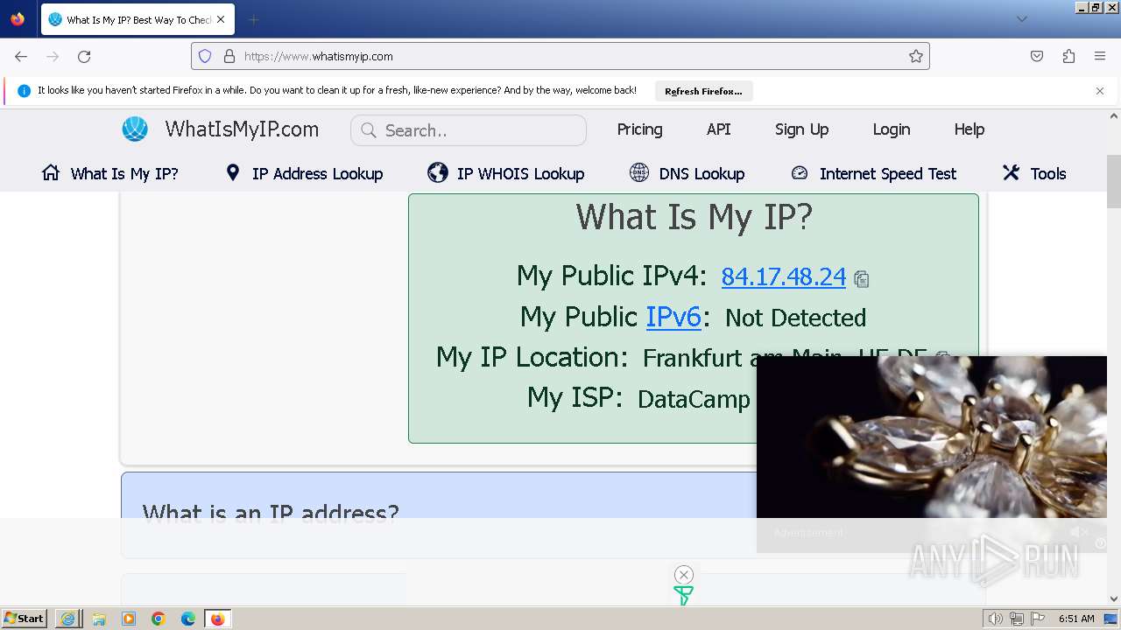Open the Tools menu

(1033, 173)
